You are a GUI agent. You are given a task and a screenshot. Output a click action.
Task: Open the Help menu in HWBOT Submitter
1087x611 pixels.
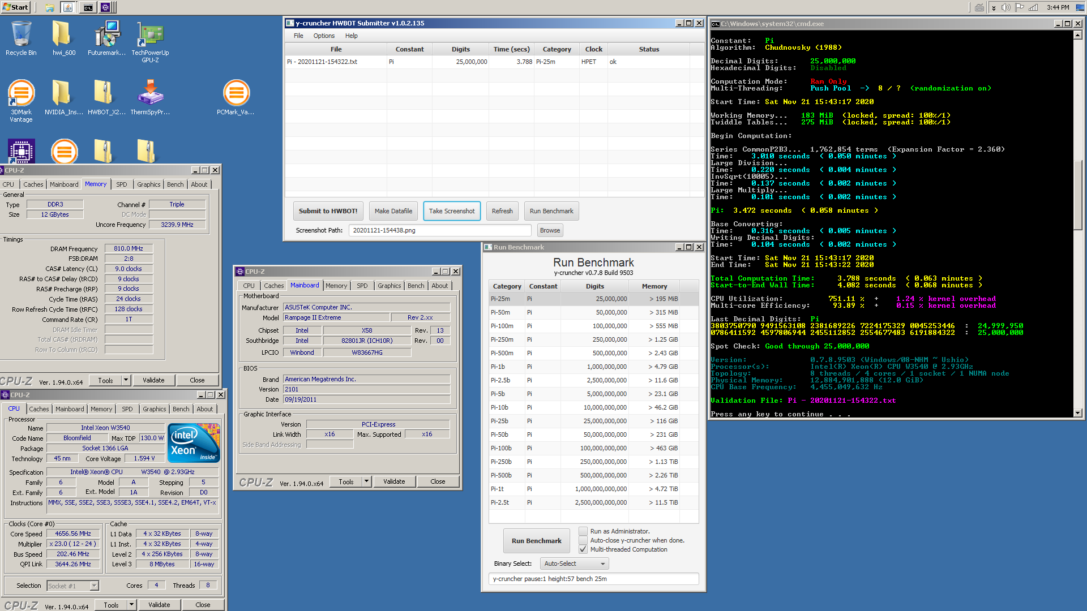coord(352,36)
